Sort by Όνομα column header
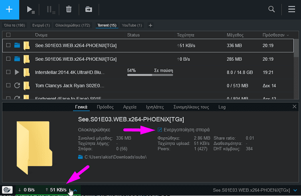The image size is (301, 196). coord(41,35)
